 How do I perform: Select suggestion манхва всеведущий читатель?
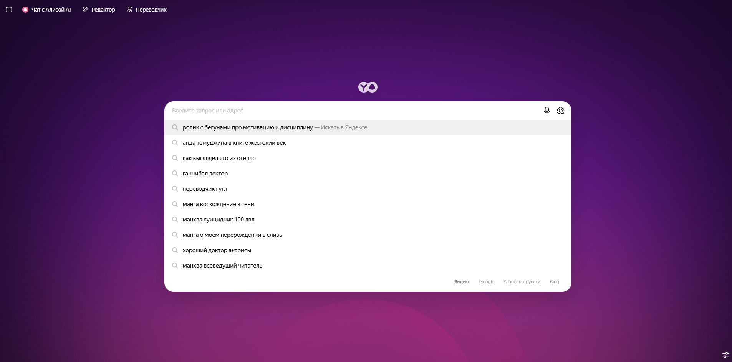click(x=368, y=266)
